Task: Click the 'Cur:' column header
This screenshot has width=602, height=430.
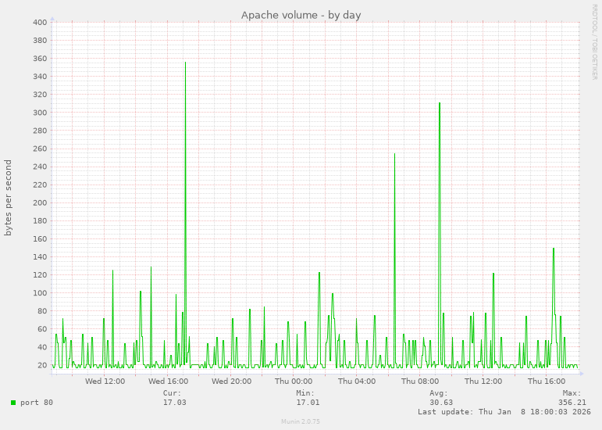Action: 172,393
